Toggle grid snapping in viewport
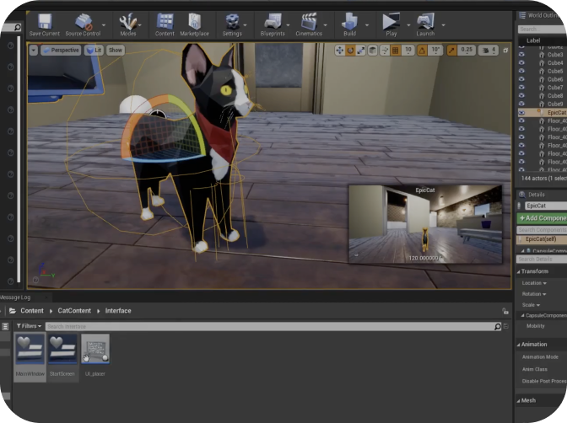 point(395,51)
